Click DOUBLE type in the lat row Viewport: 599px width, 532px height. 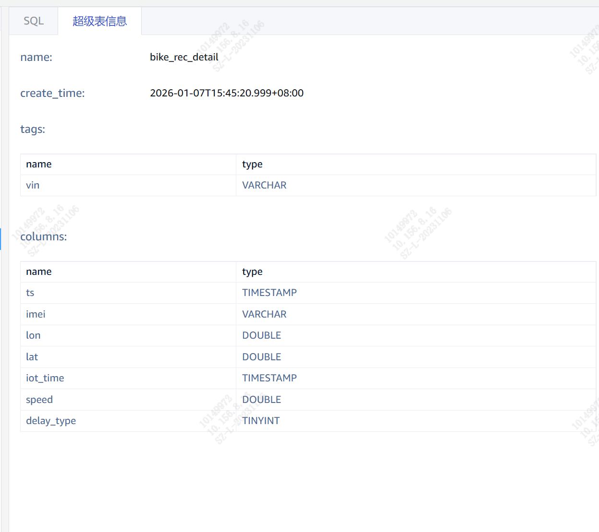[262, 357]
